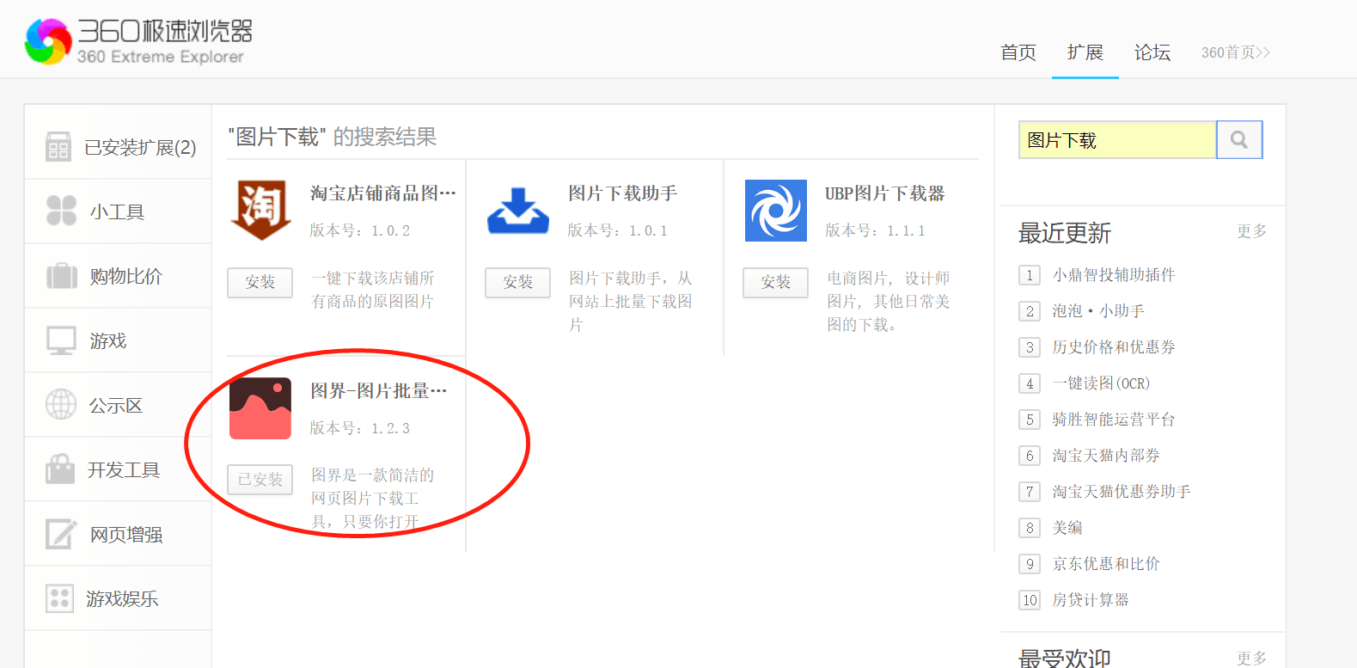This screenshot has width=1357, height=668.
Task: Open the 图界 extension red icon
Action: point(260,408)
